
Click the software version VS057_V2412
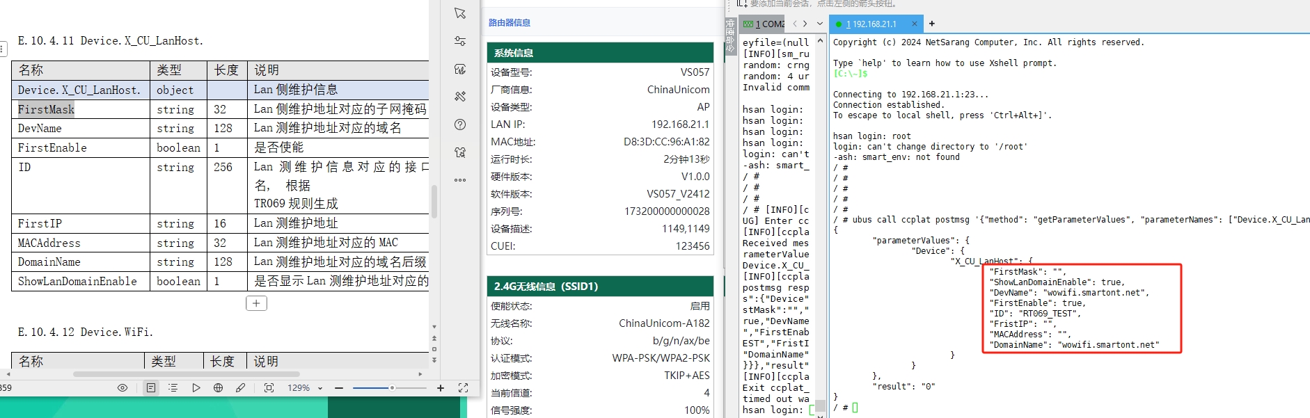point(678,194)
